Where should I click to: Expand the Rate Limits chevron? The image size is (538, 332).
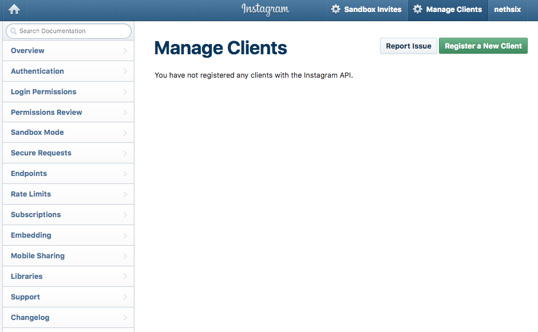125,194
